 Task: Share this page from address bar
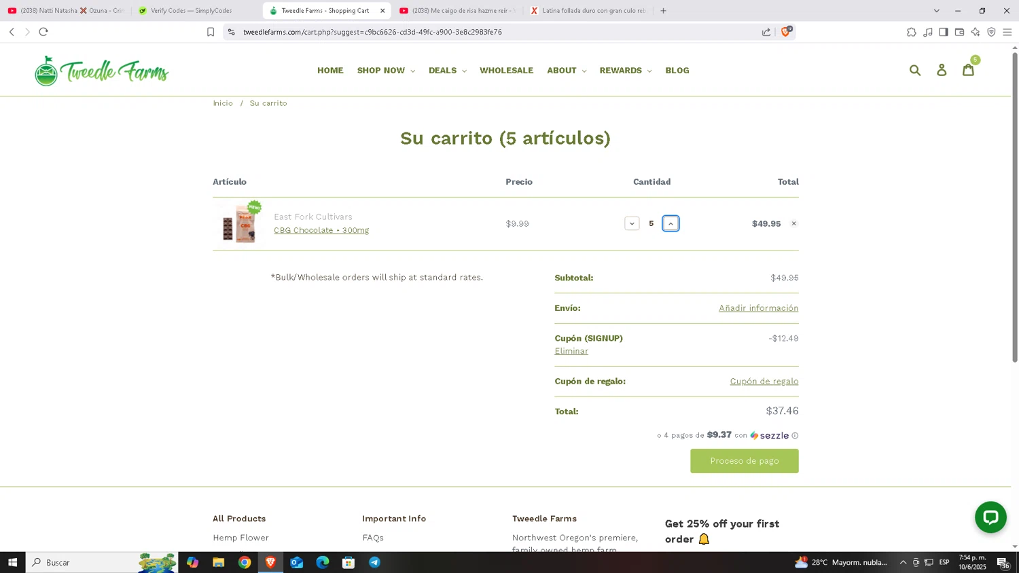coord(766,32)
